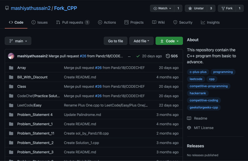Open the Problem_Statement_1 folder
Viewport: 248px width, 161px height.
tap(35, 124)
